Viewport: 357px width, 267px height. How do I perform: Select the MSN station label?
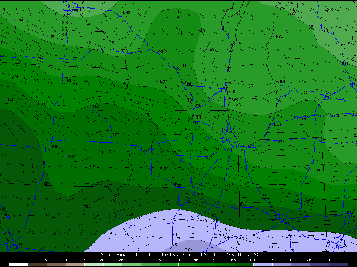[189, 85]
